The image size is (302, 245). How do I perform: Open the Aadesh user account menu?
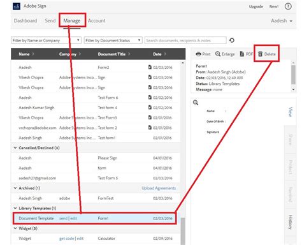tap(282, 20)
